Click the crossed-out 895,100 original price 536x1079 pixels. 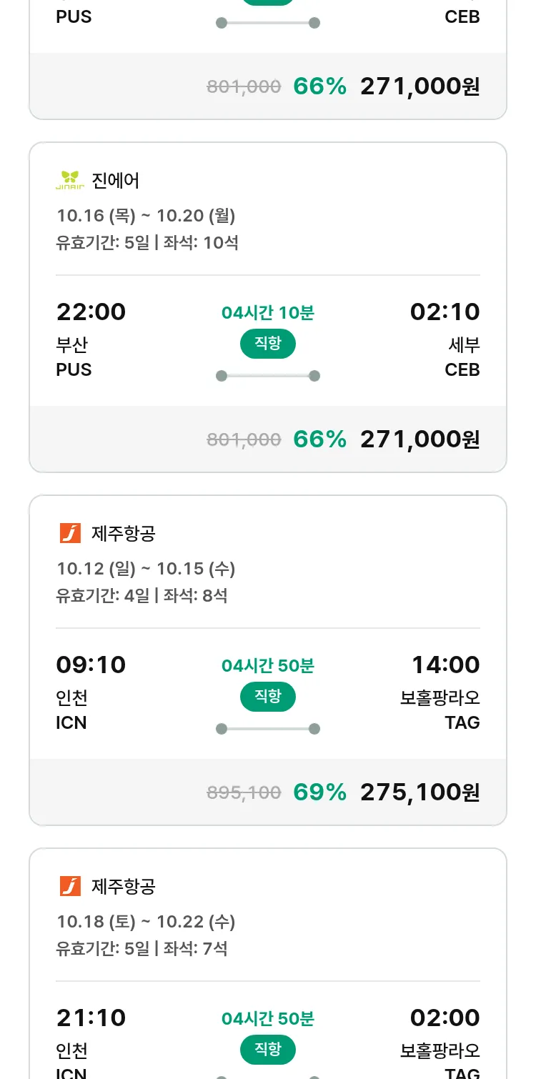click(x=244, y=792)
